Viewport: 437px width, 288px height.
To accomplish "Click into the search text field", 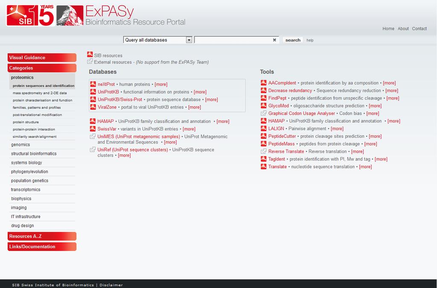I will (236, 40).
